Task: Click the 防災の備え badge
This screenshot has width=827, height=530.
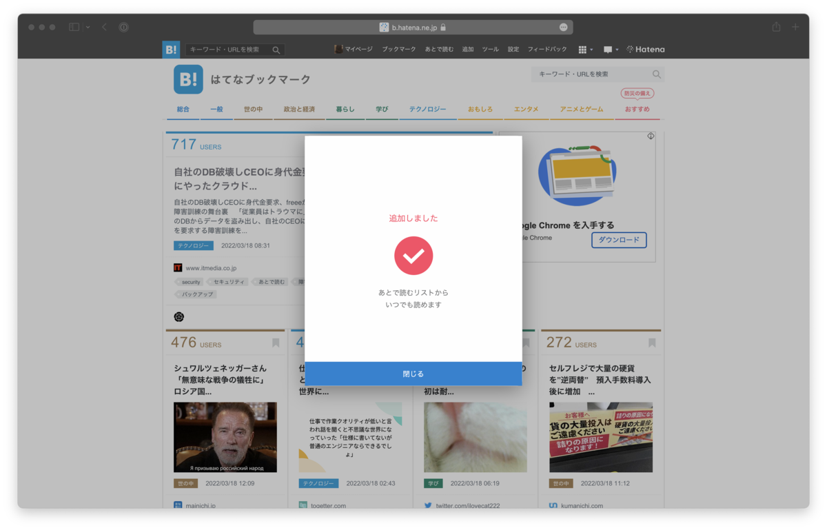Action: [637, 93]
